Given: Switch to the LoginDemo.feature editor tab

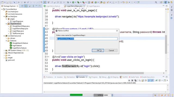Looking at the screenshot, I should pyautogui.click(x=52, y=6).
